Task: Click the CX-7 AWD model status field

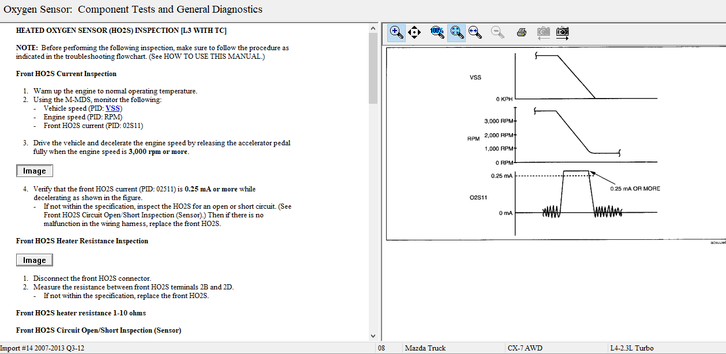Action: pyautogui.click(x=525, y=348)
